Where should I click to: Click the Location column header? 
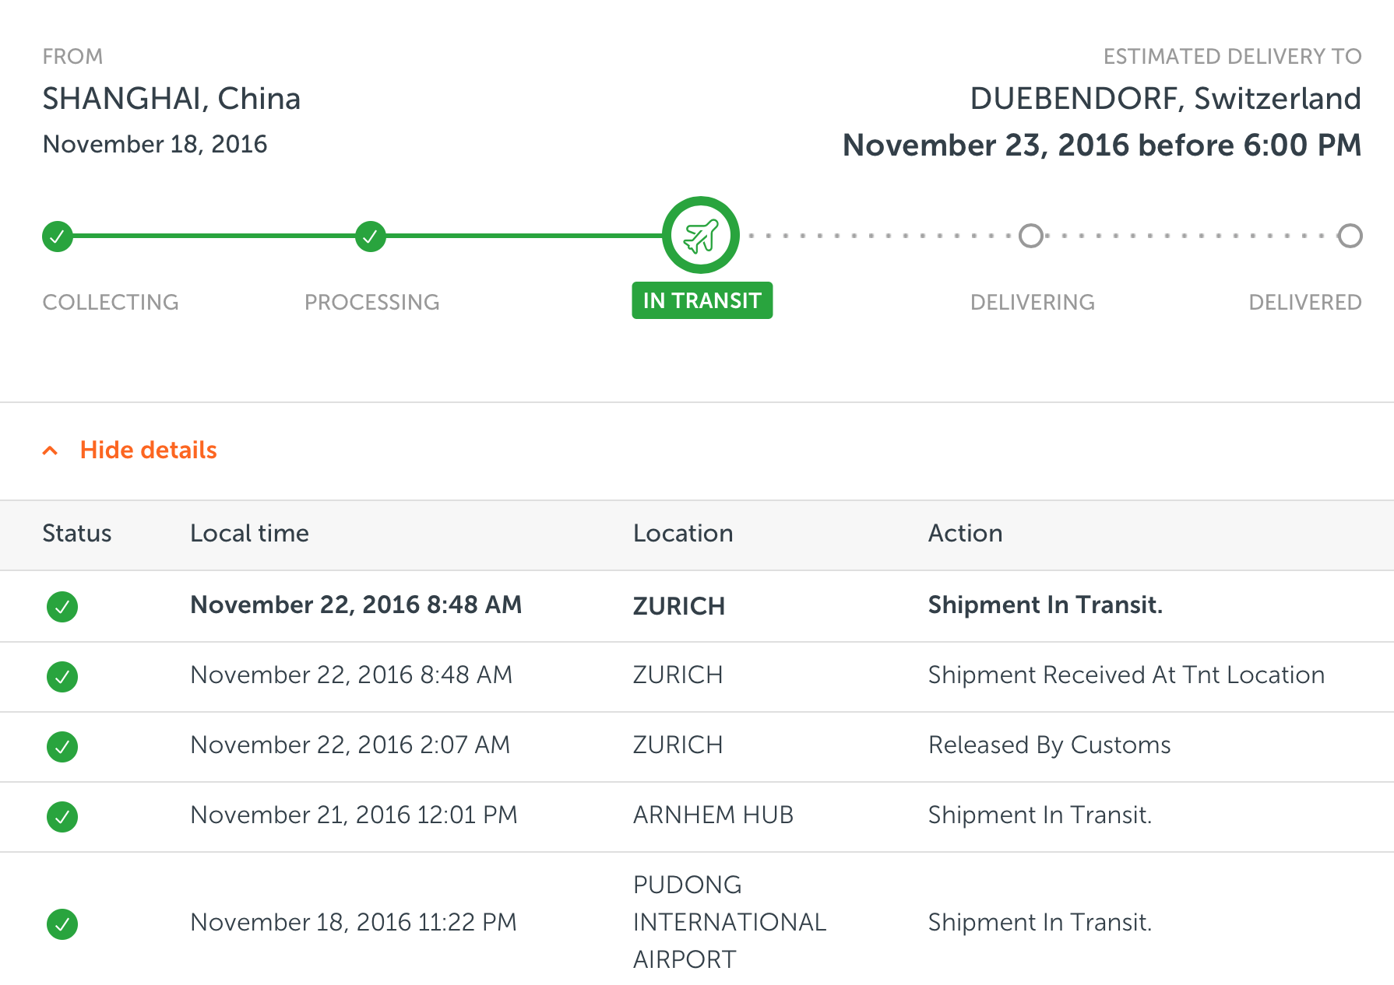[x=683, y=533]
